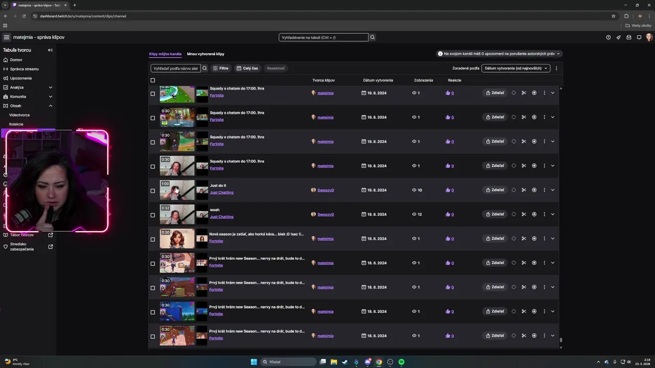Open the whispers chat bubble icon
This screenshot has width=655, height=368.
coord(639,37)
